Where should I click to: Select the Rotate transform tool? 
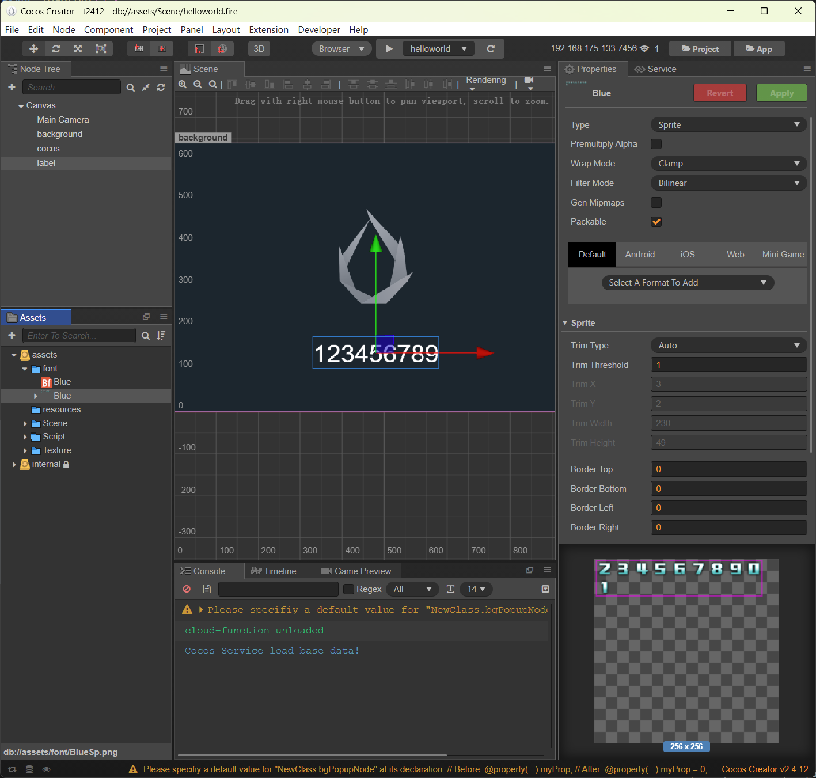click(56, 49)
